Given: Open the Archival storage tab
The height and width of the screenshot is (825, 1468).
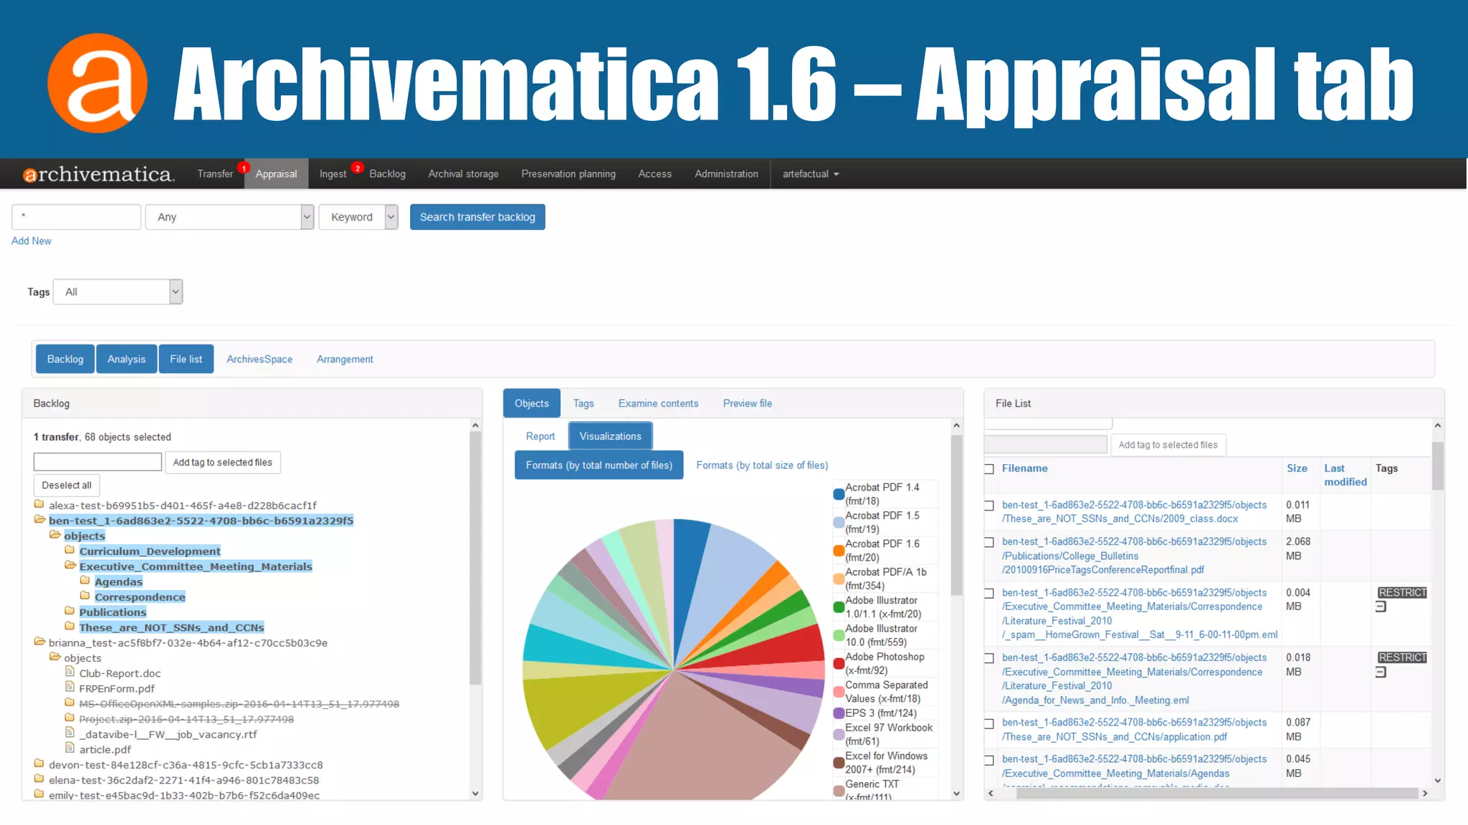Looking at the screenshot, I should point(463,174).
